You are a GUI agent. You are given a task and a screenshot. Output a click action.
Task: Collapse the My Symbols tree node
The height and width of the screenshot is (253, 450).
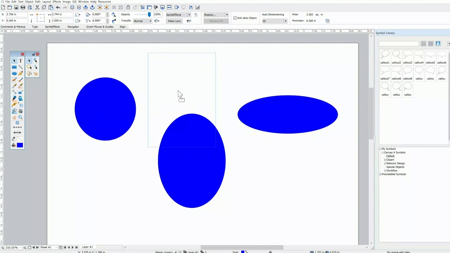pyautogui.click(x=380, y=149)
